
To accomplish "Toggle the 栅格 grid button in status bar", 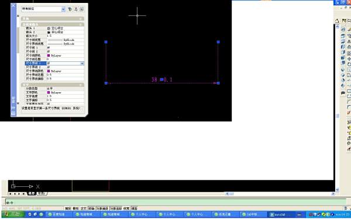I will (x=75, y=208).
